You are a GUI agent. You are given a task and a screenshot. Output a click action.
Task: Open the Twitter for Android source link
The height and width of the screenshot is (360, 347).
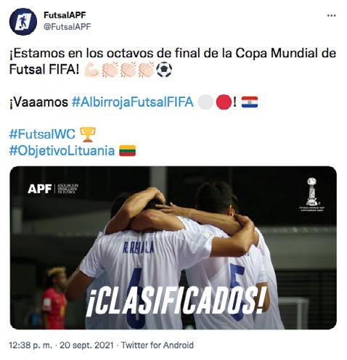pos(158,345)
